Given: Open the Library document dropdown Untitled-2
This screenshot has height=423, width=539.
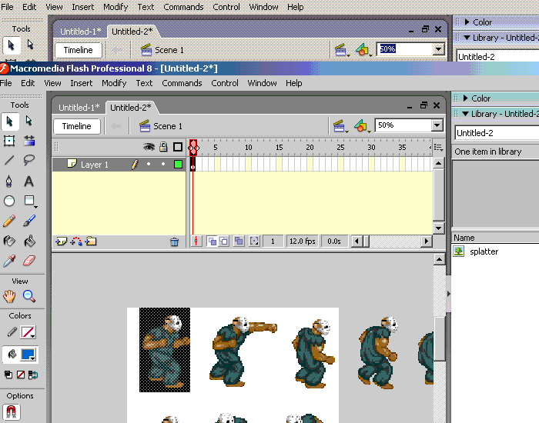Looking at the screenshot, I should click(497, 133).
